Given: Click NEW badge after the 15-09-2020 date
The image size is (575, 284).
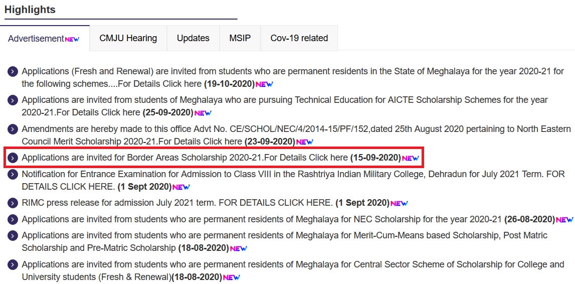Looking at the screenshot, I should pos(410,158).
